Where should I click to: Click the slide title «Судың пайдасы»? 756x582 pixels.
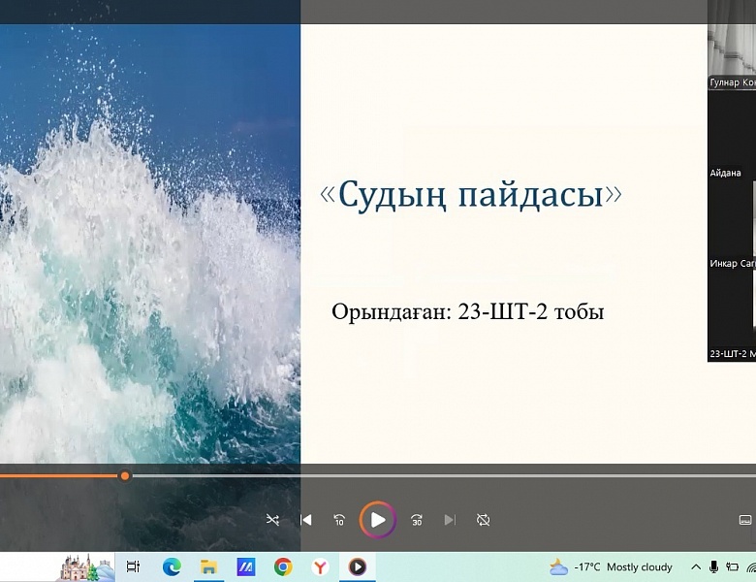click(x=471, y=194)
